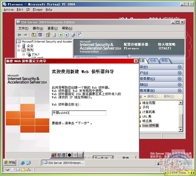Open the Action menu in Virtual PC

[x=9, y=9]
